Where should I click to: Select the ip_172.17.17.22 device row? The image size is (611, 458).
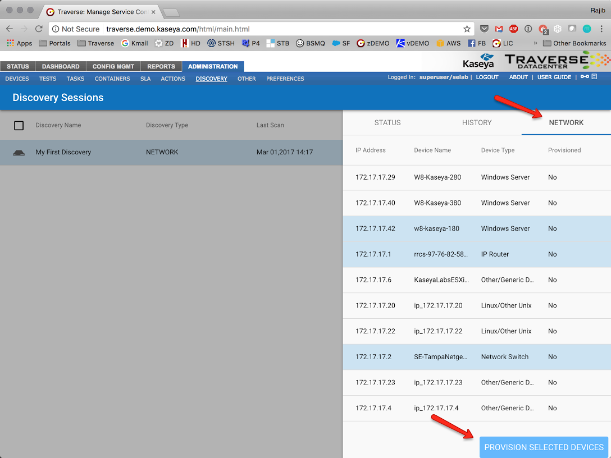pyautogui.click(x=477, y=331)
